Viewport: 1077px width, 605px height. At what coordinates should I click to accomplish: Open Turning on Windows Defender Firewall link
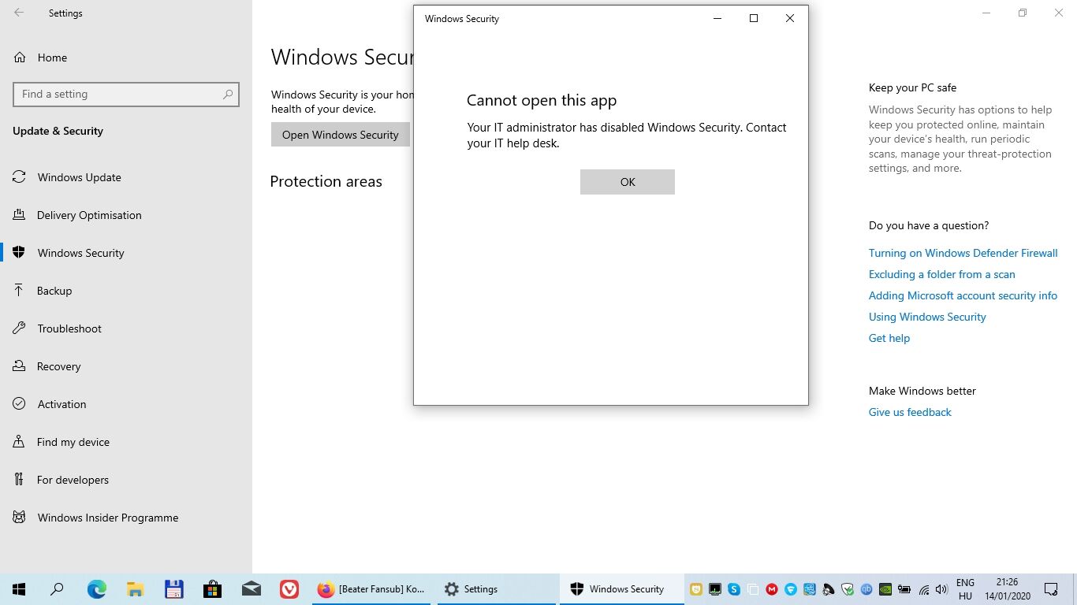tap(963, 253)
